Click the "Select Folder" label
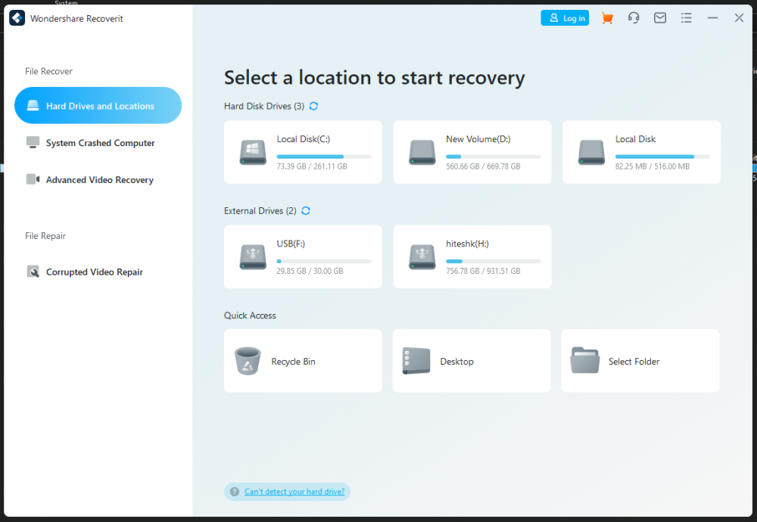Image resolution: width=757 pixels, height=522 pixels. pos(634,362)
